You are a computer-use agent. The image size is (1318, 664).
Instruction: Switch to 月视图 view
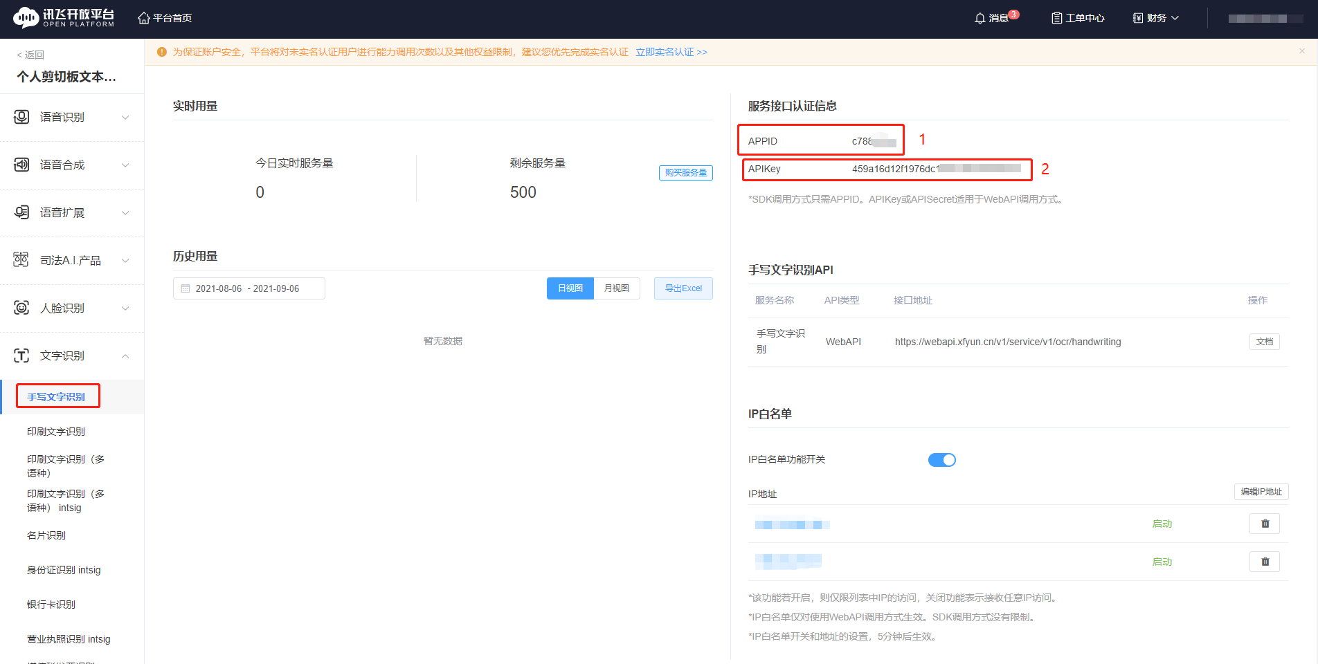pyautogui.click(x=616, y=288)
